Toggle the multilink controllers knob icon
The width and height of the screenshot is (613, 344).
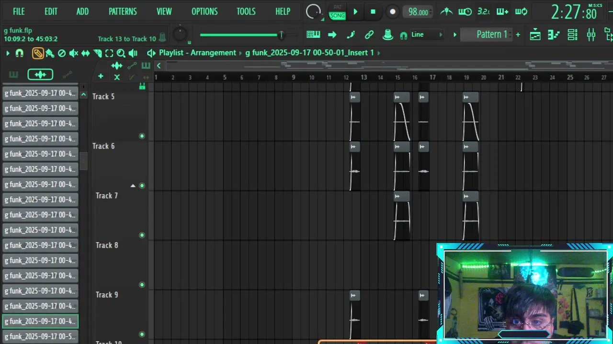[x=388, y=34]
